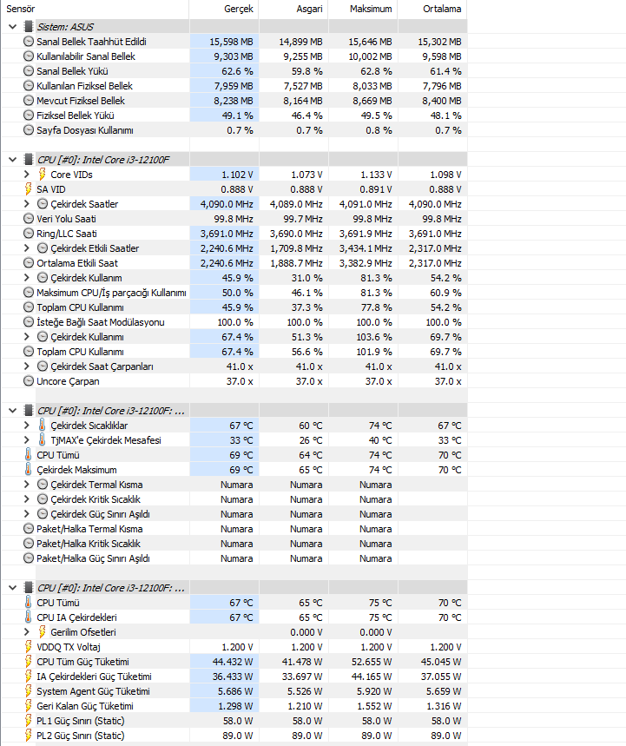626x746 pixels.
Task: Click the lightning icon next to VDDQ TX Voltaj
Action: click(28, 646)
